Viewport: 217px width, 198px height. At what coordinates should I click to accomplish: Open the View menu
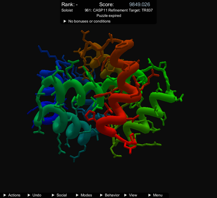click(130, 195)
